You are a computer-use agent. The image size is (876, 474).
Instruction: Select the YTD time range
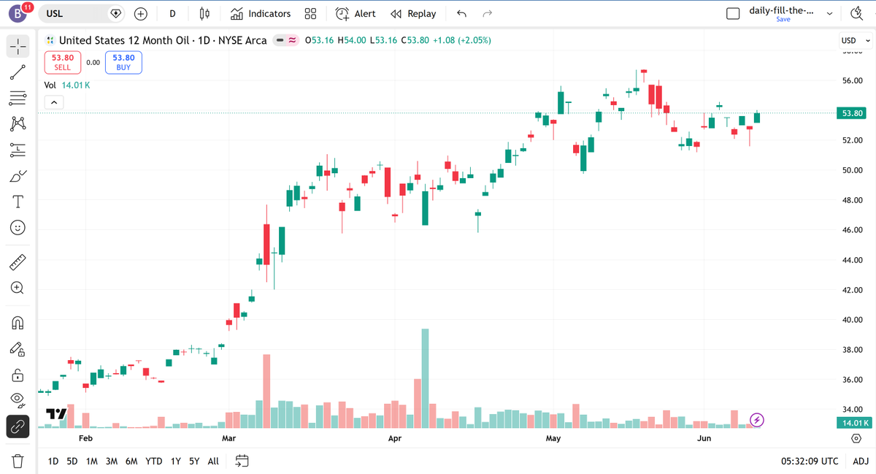[x=154, y=461]
